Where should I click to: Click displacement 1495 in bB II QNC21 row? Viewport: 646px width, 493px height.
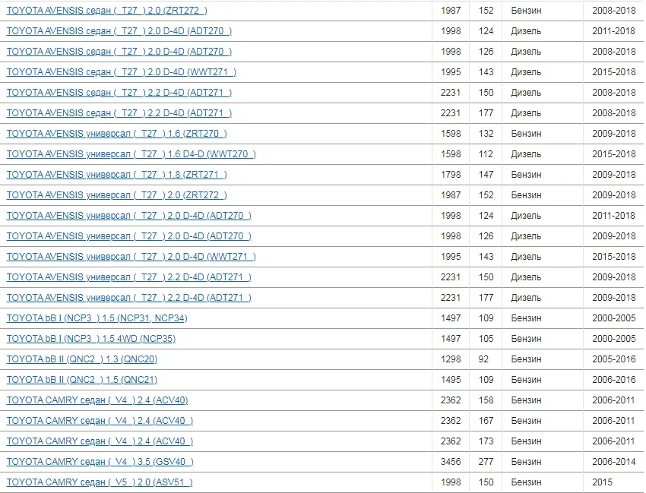click(x=451, y=380)
